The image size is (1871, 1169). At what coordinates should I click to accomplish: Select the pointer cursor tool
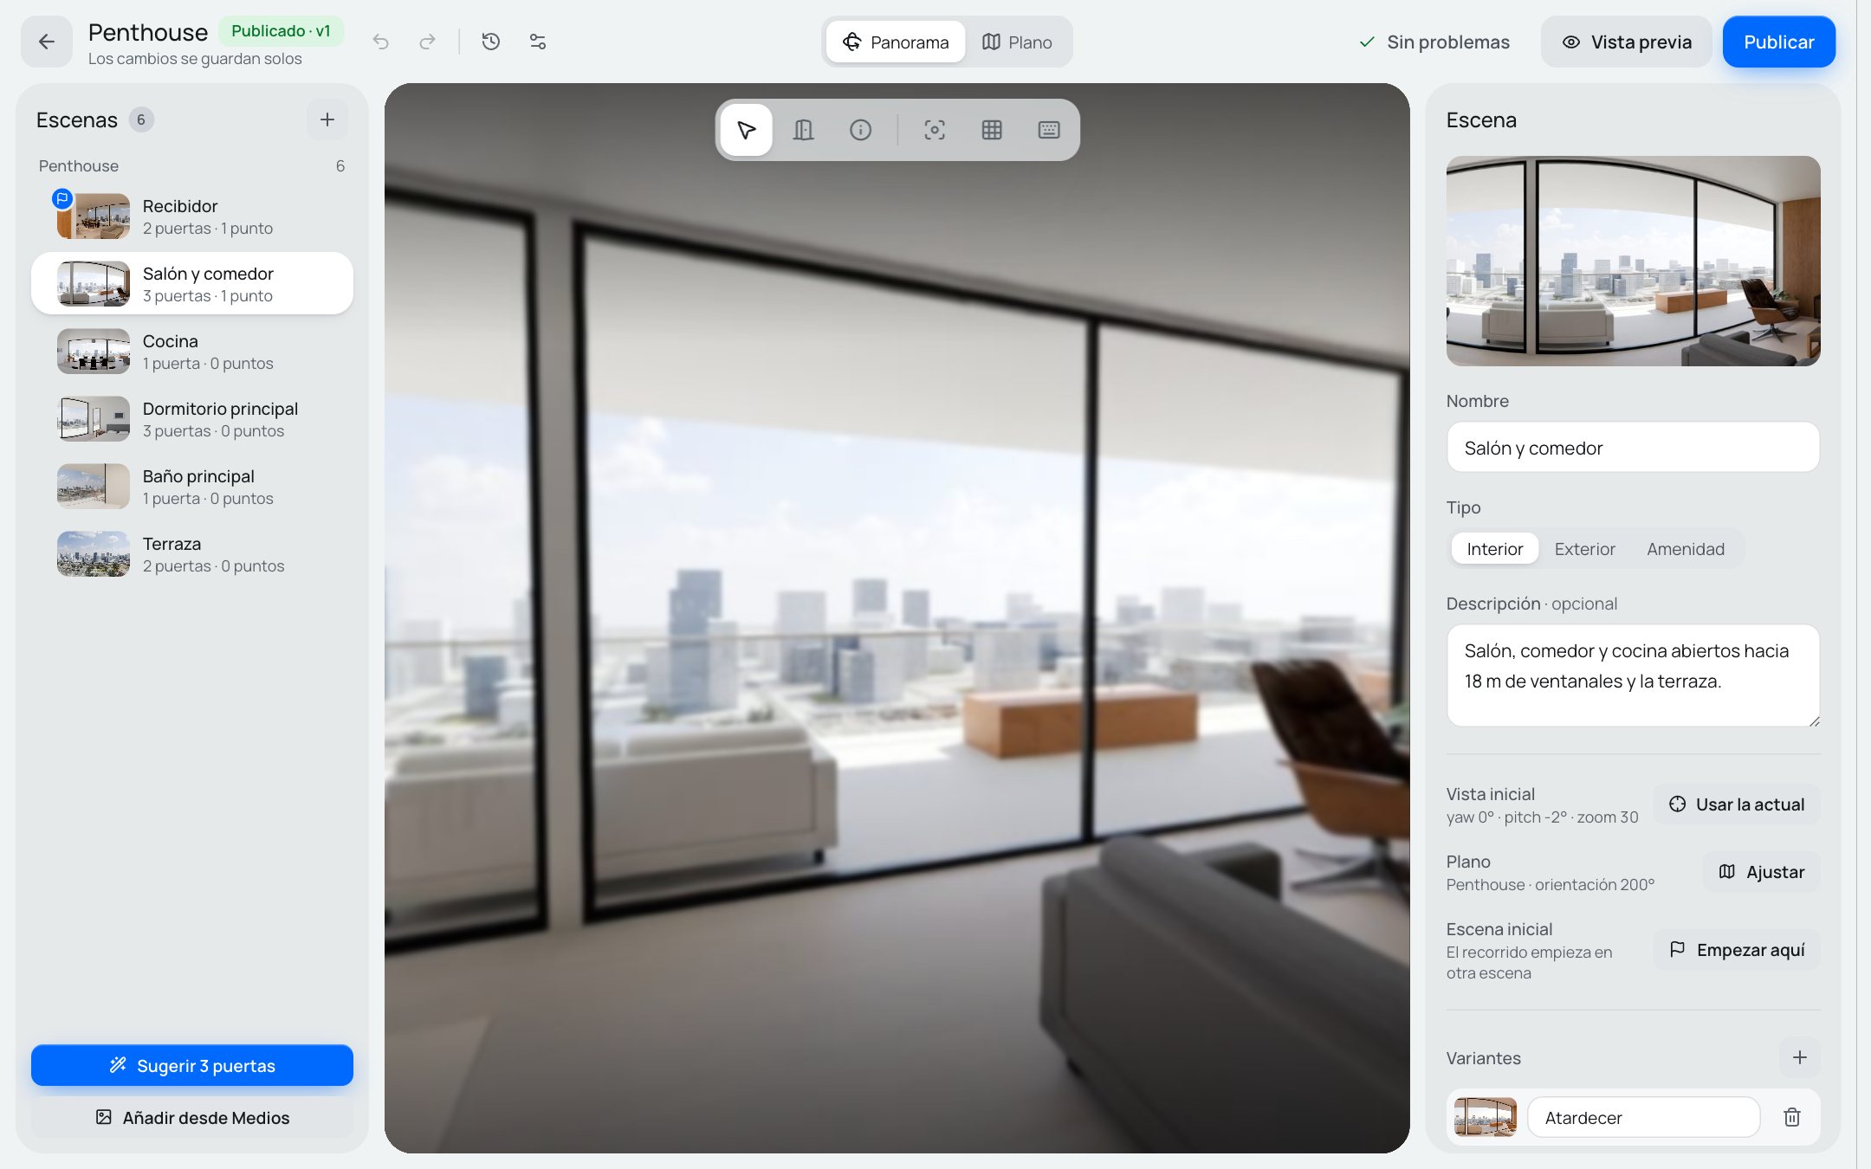coord(746,130)
